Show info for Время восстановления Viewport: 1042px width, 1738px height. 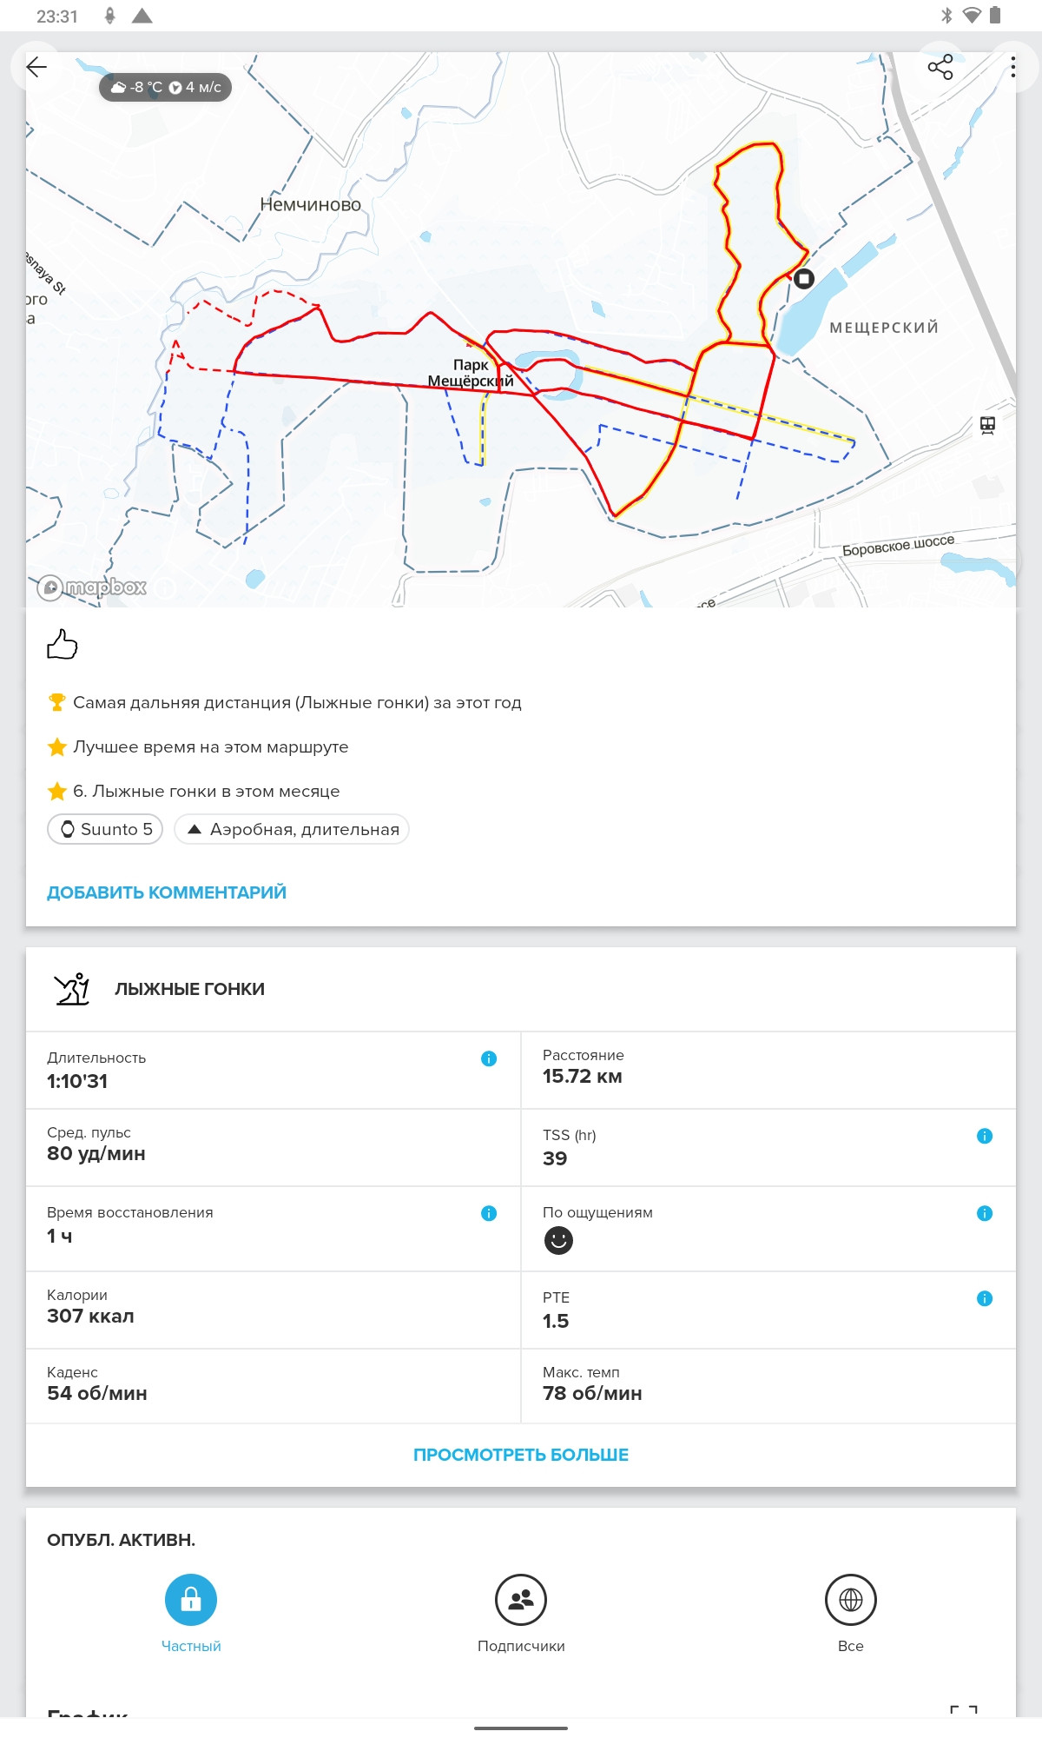point(489,1213)
